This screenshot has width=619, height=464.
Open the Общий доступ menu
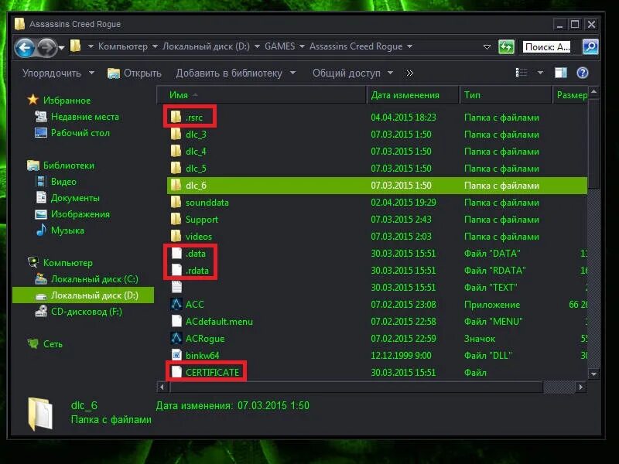[353, 73]
